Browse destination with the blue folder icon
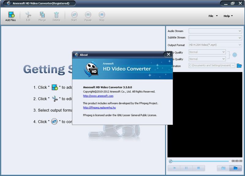 pyautogui.click(x=239, y=66)
